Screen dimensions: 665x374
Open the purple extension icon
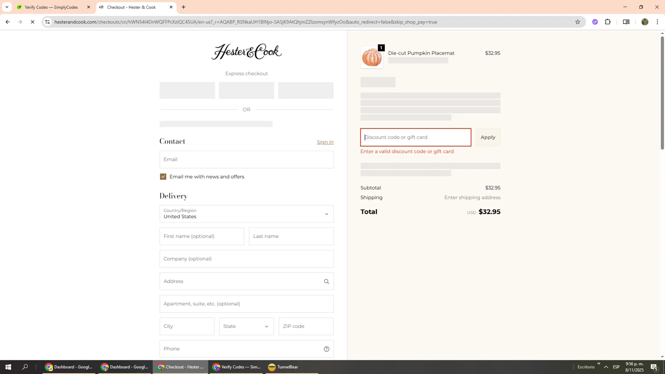tap(595, 22)
